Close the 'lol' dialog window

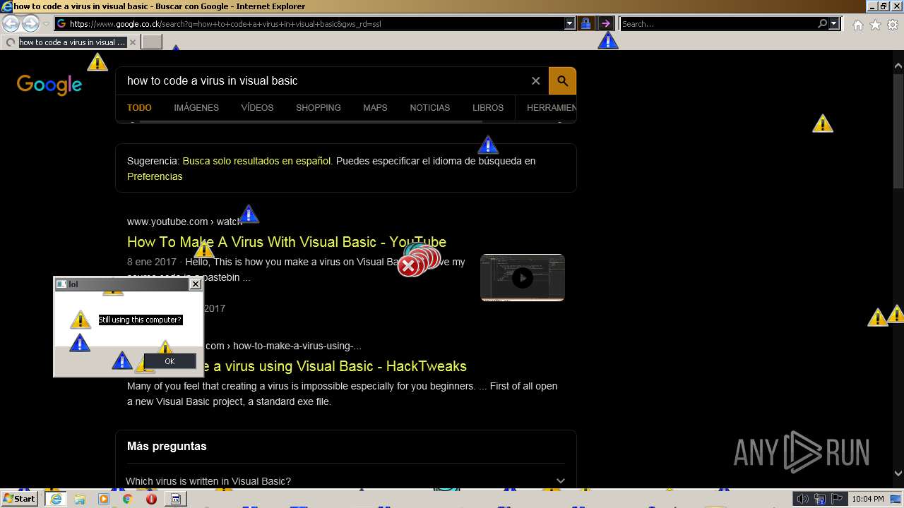coord(196,284)
